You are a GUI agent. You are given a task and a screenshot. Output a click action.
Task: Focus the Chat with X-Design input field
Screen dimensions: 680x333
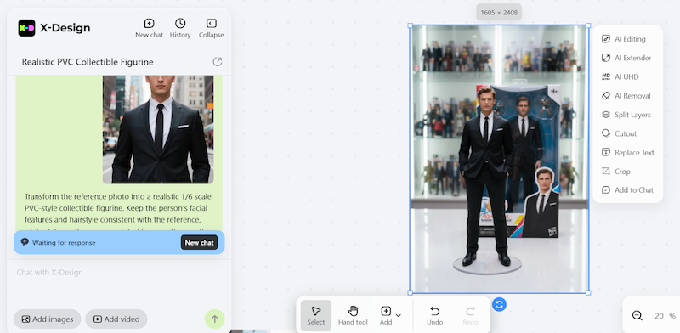119,273
